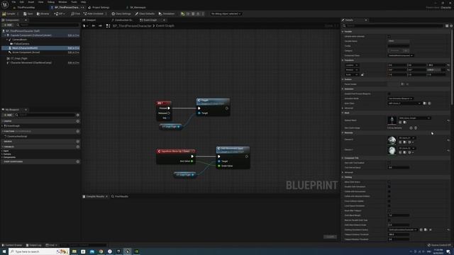This screenshot has width=454, height=255.
Task: Open the Diff dropdown in the toolbar
Action: 59,13
